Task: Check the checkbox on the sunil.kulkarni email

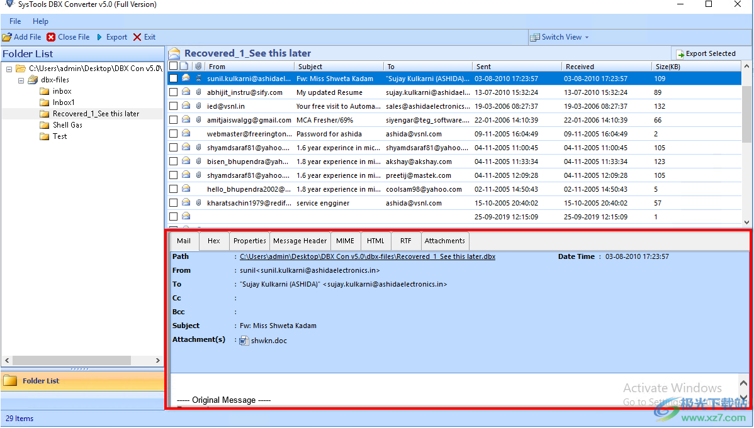Action: (x=173, y=78)
